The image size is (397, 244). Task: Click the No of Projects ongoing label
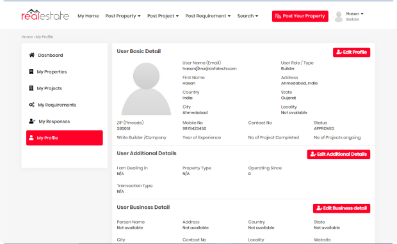337,137
